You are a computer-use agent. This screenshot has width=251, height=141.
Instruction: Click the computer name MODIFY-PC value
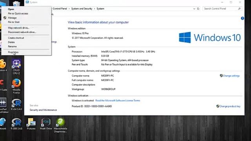107,76
